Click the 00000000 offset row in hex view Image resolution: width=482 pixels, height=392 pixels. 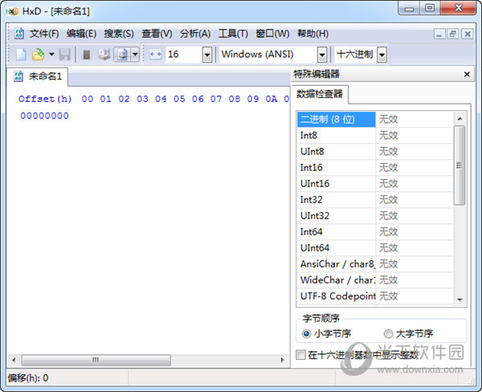44,116
